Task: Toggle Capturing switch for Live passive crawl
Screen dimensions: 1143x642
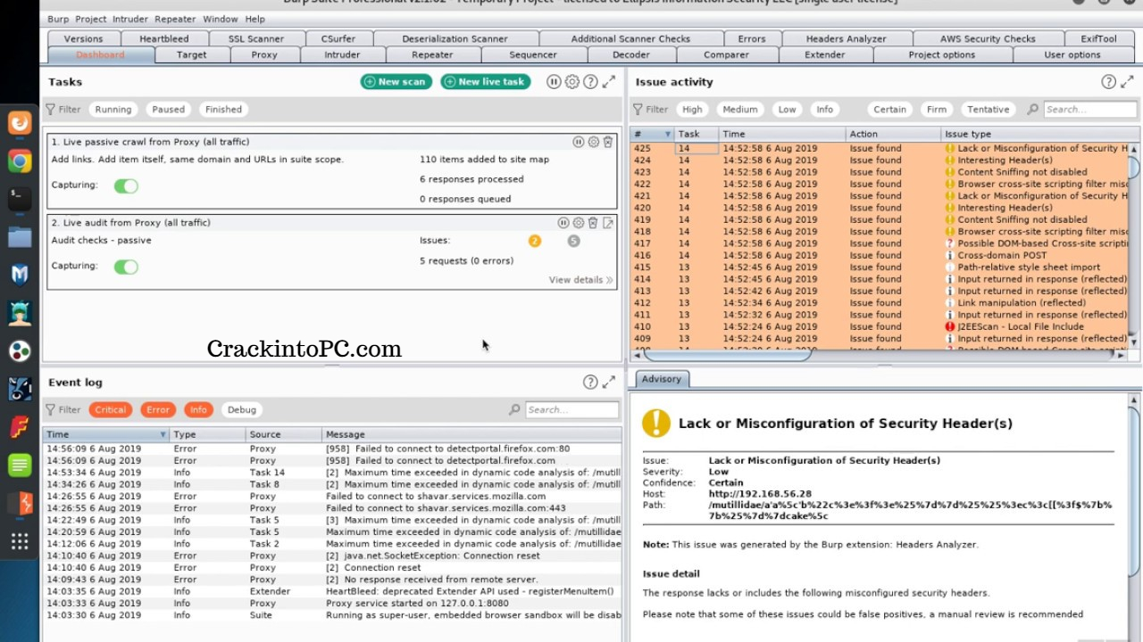Action: point(126,185)
